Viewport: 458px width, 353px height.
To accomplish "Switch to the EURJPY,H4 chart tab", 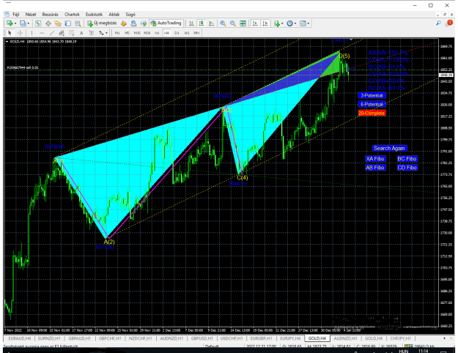I will point(290,338).
